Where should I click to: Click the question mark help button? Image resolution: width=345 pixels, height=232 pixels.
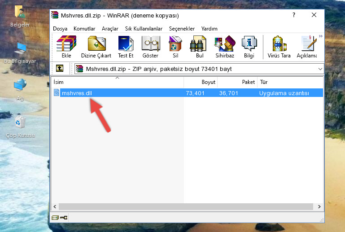(x=294, y=15)
